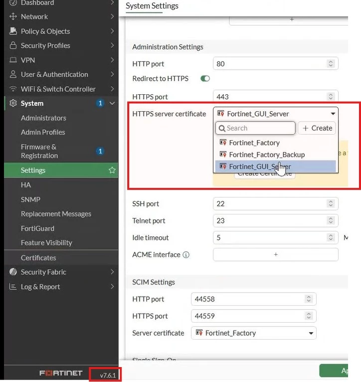The image size is (361, 382).
Task: Click the Telnet port stepper arrows
Action: [x=331, y=221]
